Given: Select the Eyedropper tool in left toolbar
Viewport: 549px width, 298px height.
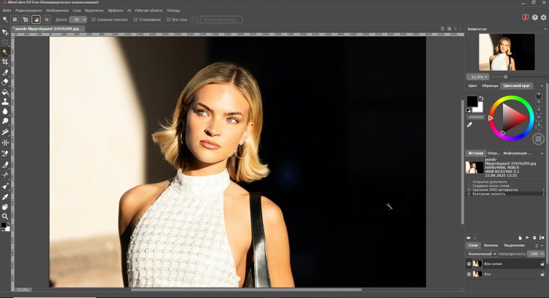Looking at the screenshot, I should point(5,197).
